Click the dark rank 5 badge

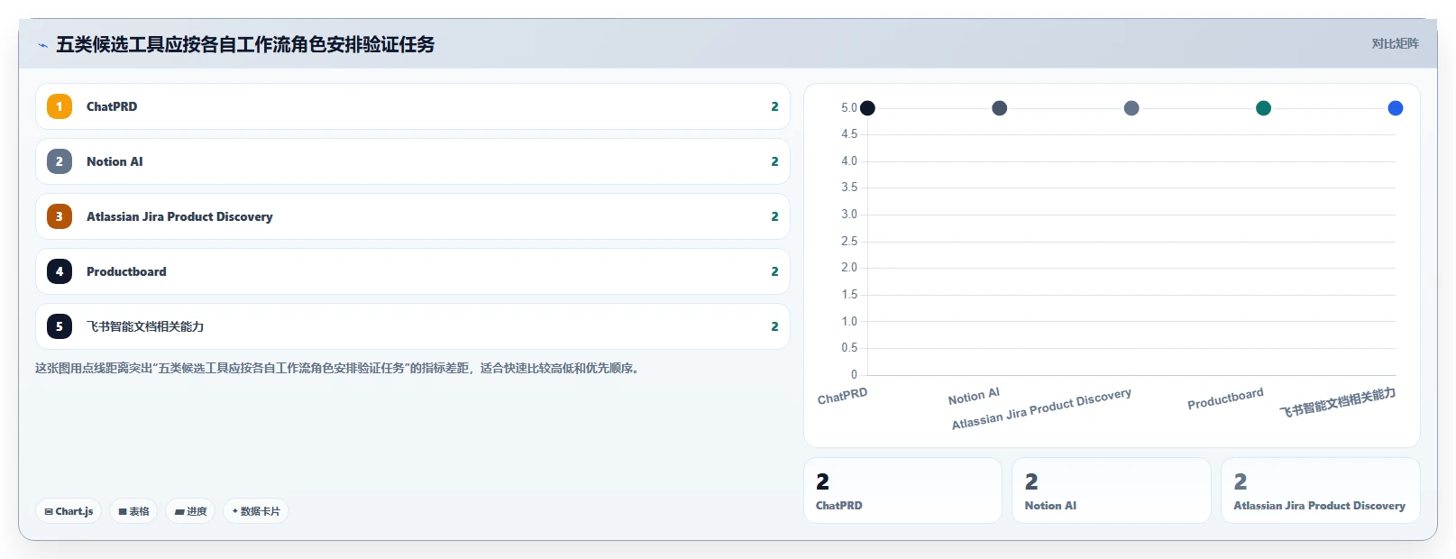point(60,326)
